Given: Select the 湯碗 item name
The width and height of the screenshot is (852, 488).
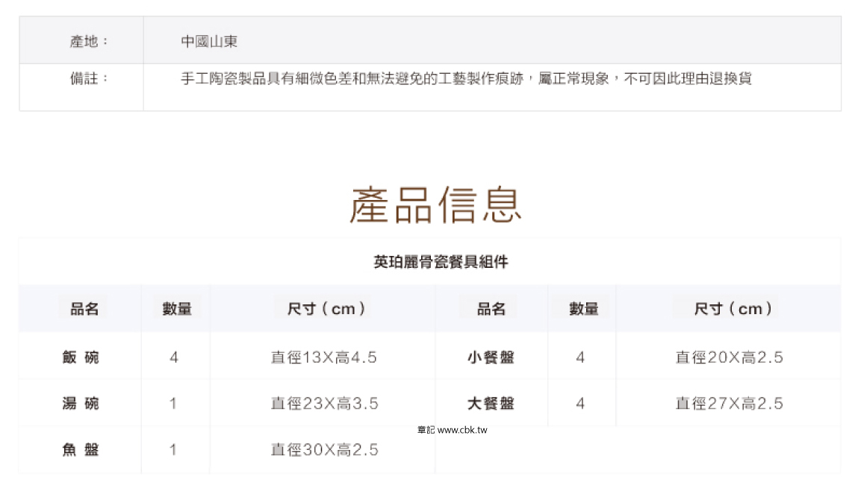Looking at the screenshot, I should 81,404.
